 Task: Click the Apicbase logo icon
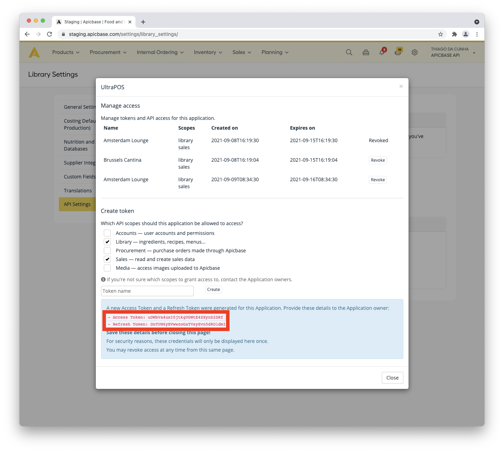[34, 52]
